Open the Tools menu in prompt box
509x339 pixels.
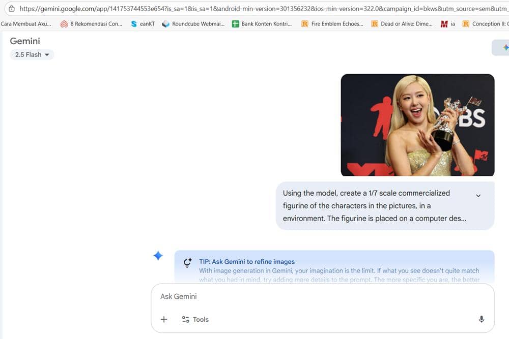click(195, 319)
